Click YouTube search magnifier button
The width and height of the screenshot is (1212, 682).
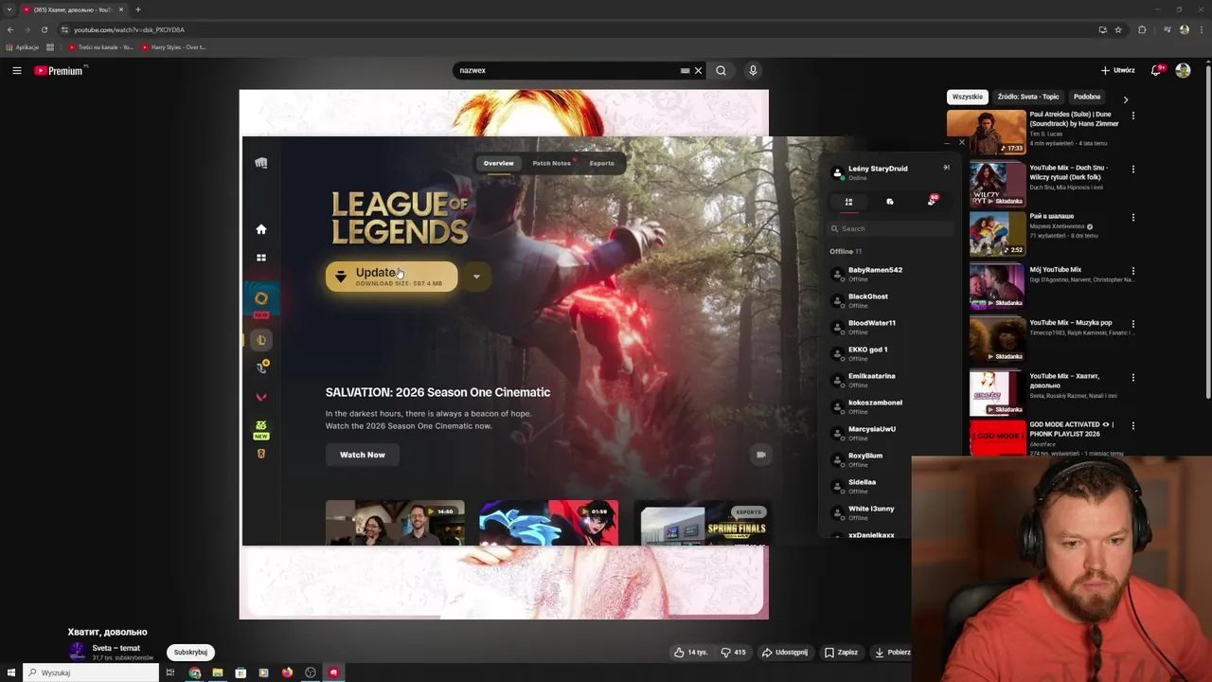pyautogui.click(x=721, y=70)
